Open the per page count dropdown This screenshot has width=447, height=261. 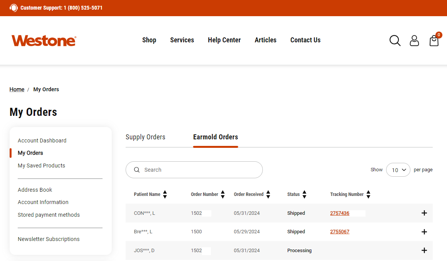coord(398,170)
